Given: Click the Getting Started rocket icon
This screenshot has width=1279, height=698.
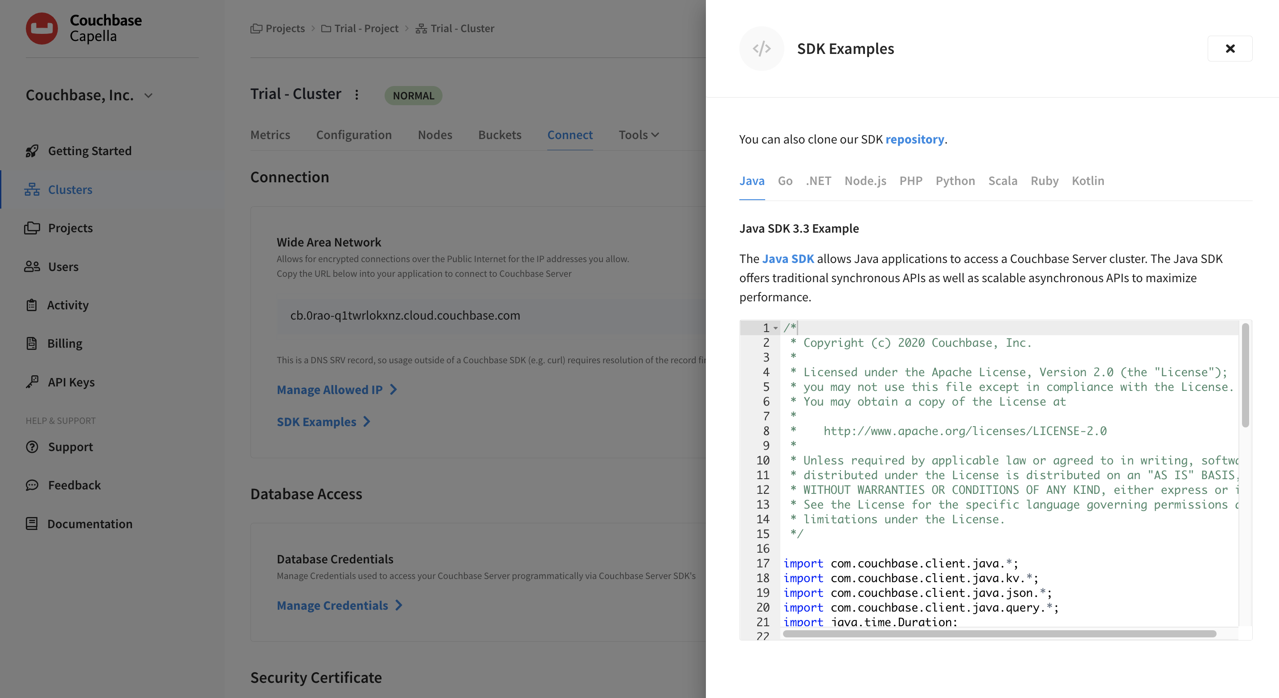Looking at the screenshot, I should (32, 150).
